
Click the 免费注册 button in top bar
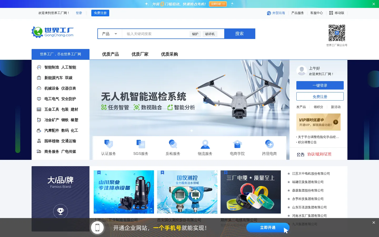click(100, 13)
